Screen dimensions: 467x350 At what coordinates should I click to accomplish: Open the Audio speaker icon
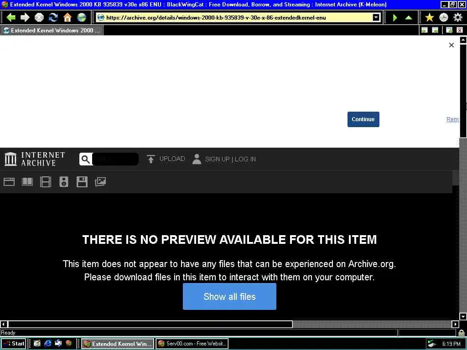coord(64,181)
